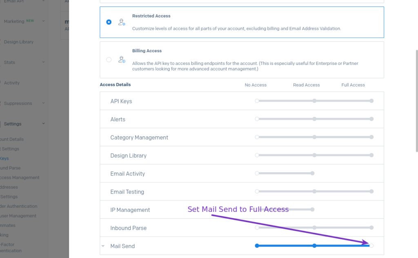The height and width of the screenshot is (258, 418).
Task: Click the Billing Access user icon
Action: (121, 60)
